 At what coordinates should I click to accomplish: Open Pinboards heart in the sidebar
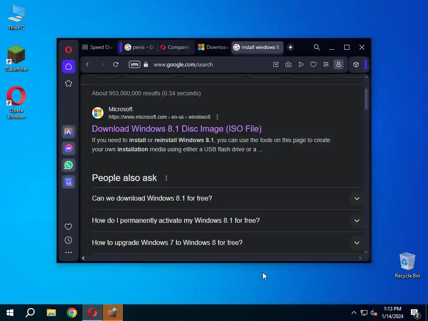coord(69,227)
